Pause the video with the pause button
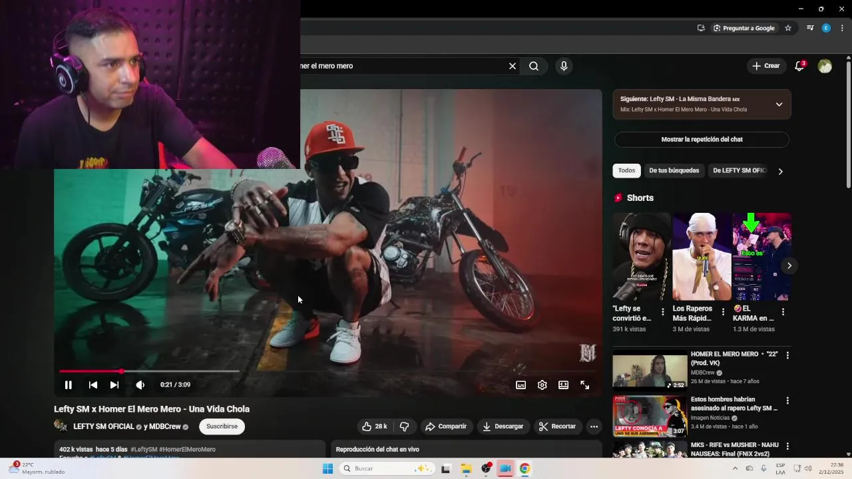Screen dimensions: 852x479 [68, 385]
